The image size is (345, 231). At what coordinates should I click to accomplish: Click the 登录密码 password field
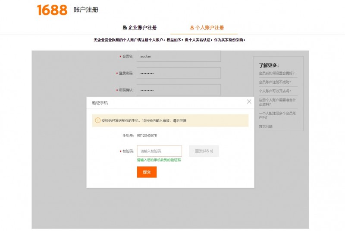click(x=179, y=73)
